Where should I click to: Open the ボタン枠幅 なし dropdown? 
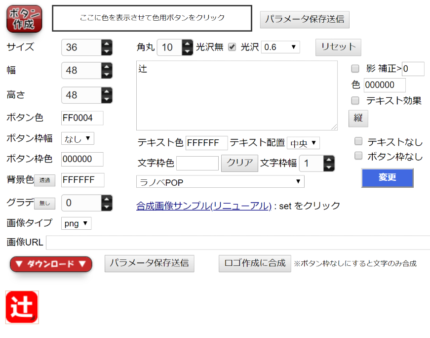pos(78,138)
